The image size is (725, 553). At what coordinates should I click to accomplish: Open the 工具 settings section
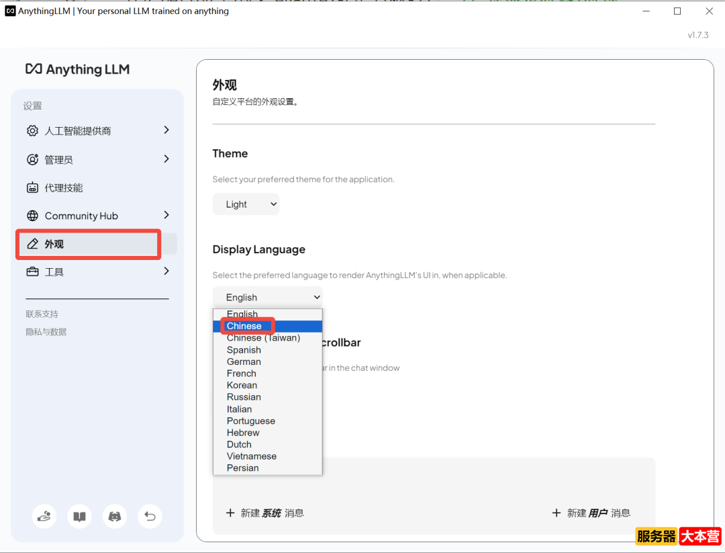[x=97, y=271]
